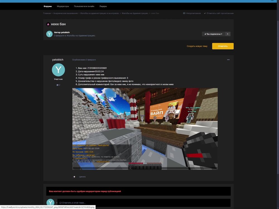
Task: Switch to Пользователи онлайн tab
Action: point(84,6)
